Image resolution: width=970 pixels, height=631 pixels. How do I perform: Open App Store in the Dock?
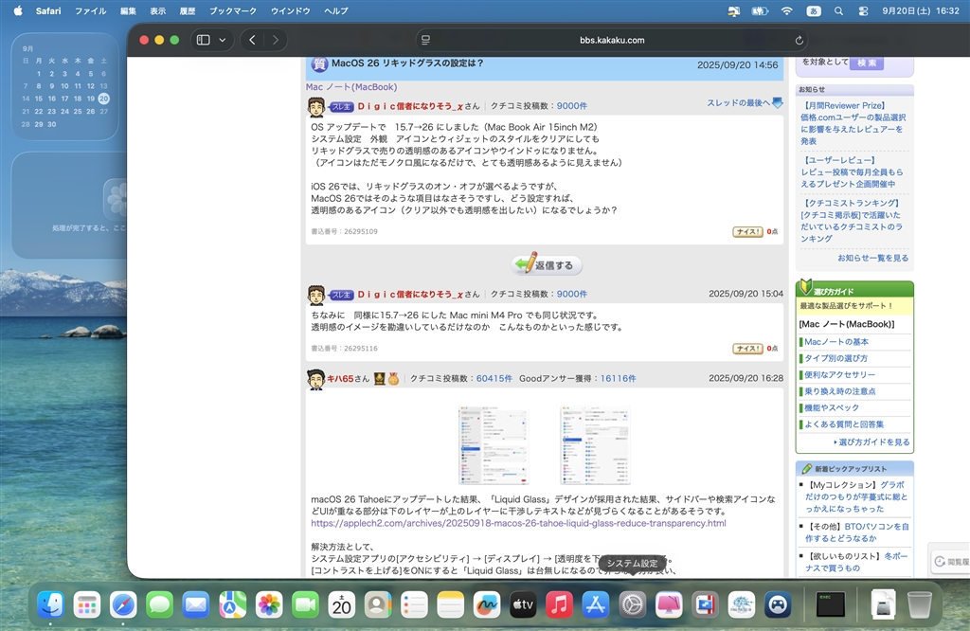pyautogui.click(x=596, y=604)
